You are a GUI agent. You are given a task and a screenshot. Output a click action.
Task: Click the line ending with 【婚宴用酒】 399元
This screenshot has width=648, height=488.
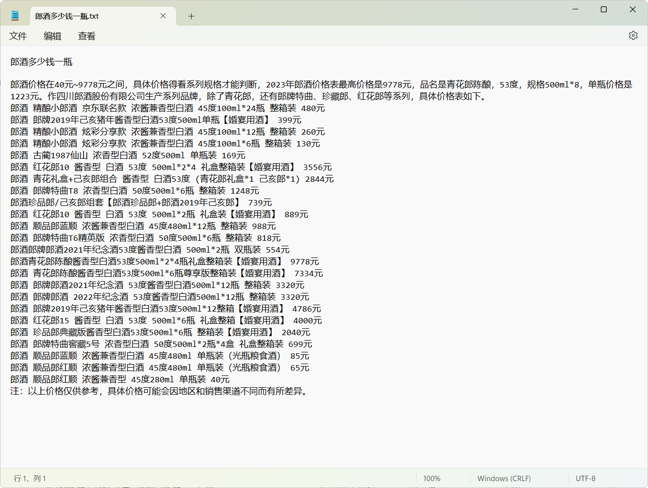(156, 120)
